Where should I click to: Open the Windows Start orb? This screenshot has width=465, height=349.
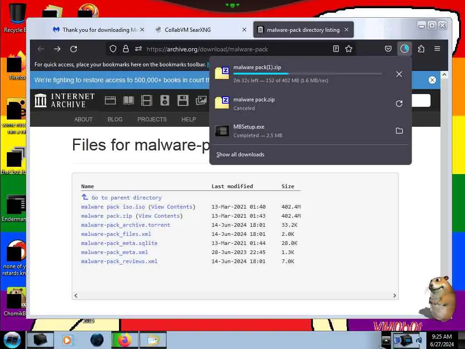coord(12,340)
